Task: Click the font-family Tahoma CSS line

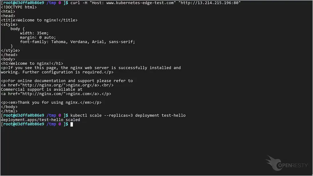Action: [77, 42]
